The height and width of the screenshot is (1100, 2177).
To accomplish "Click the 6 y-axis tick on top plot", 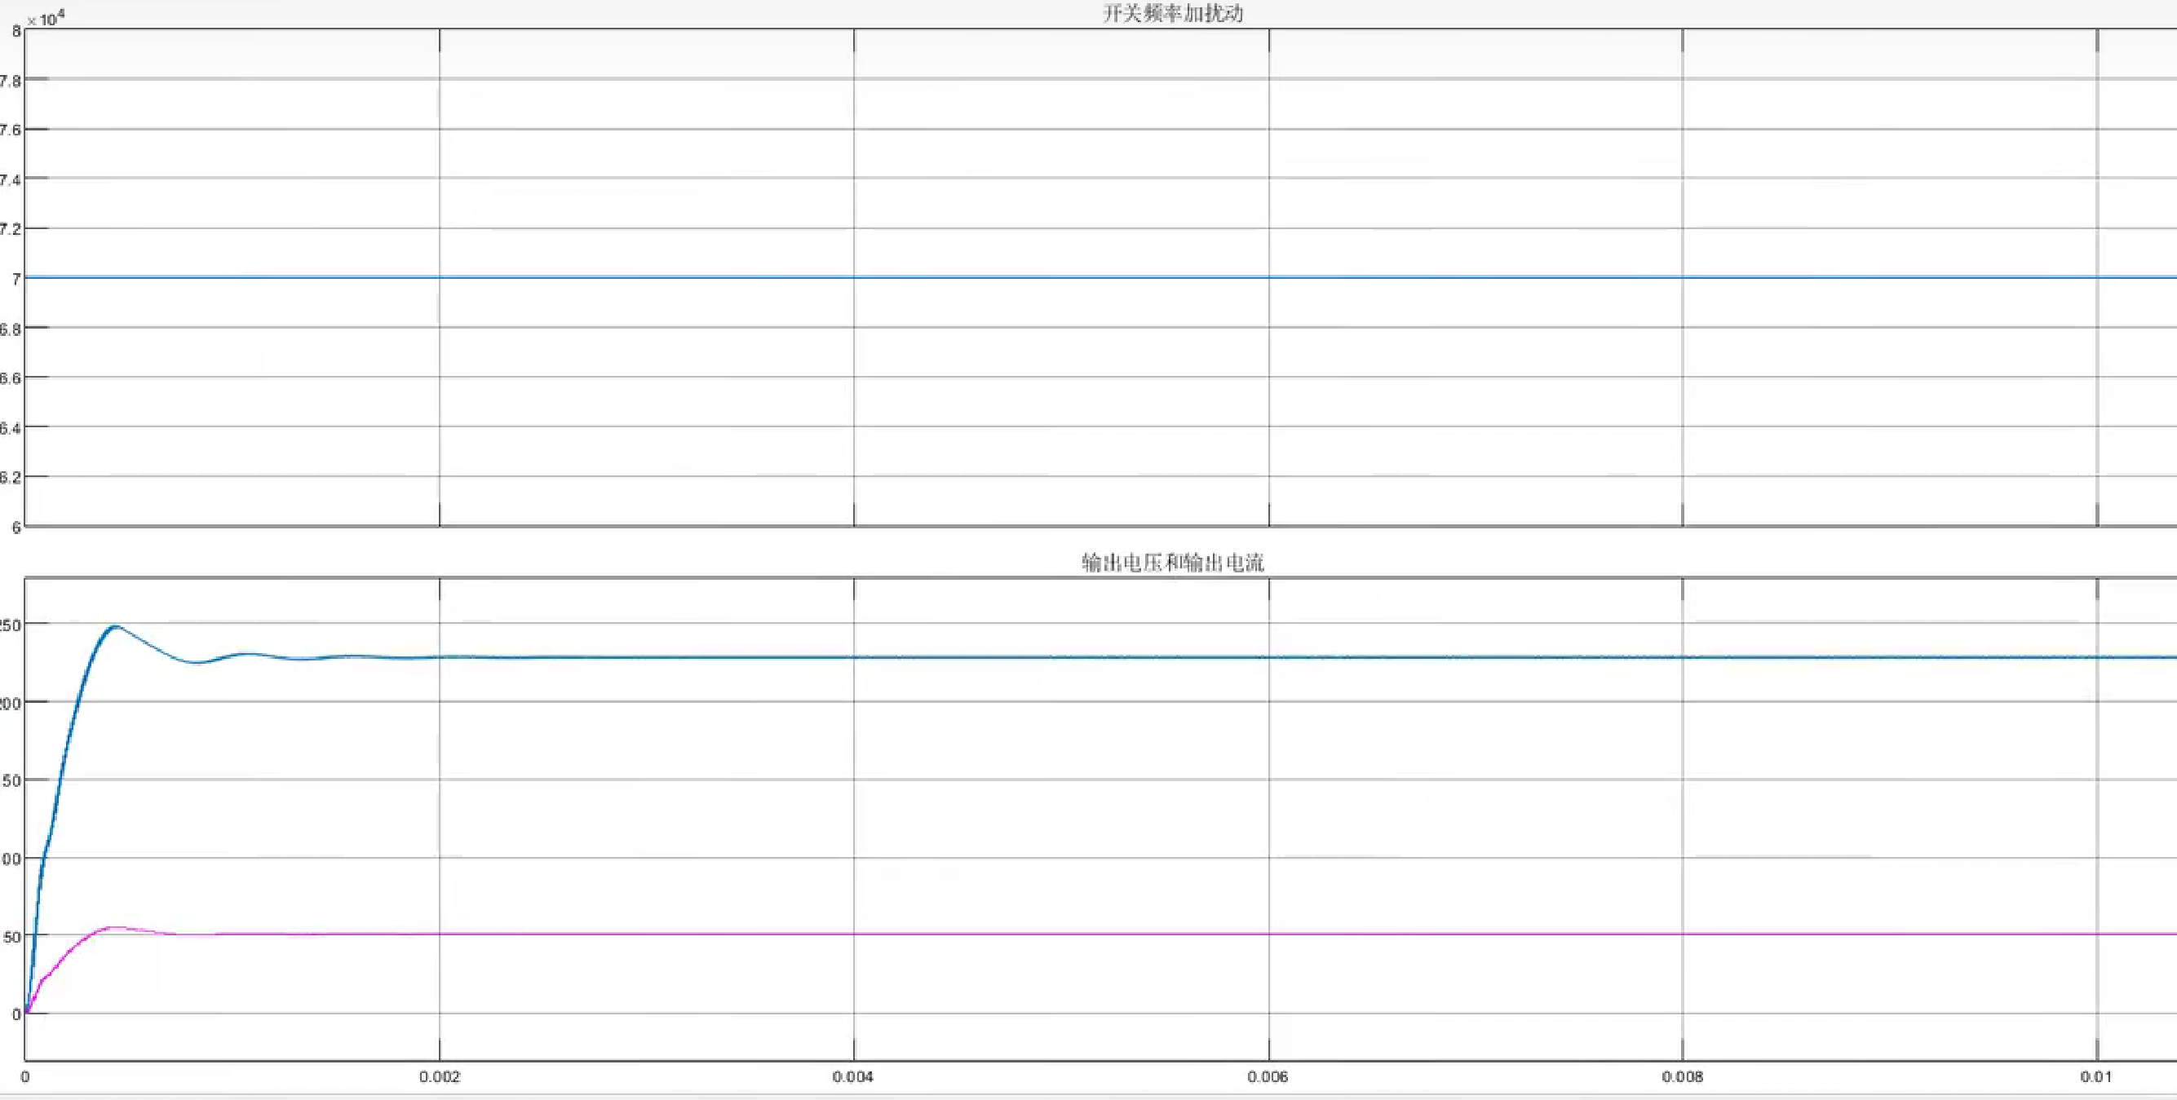I will coord(16,528).
